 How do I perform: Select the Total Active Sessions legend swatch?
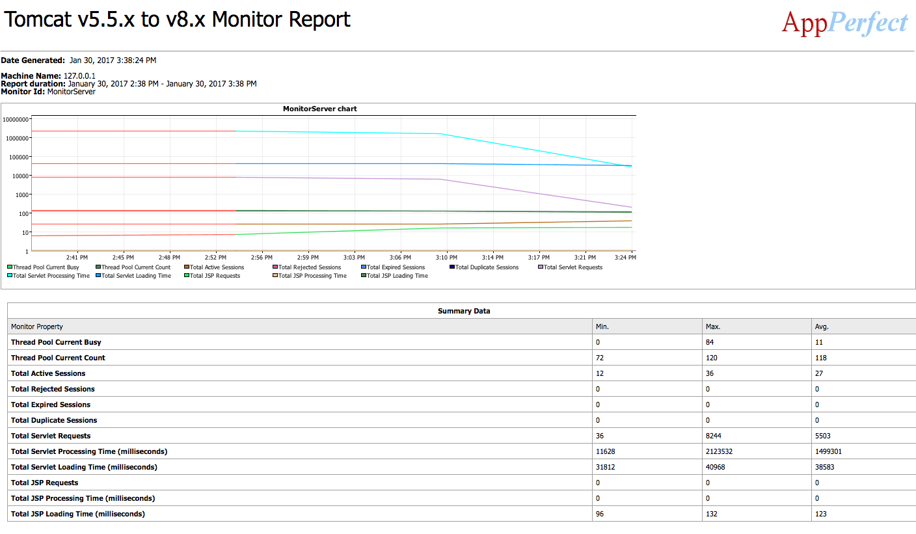187,267
